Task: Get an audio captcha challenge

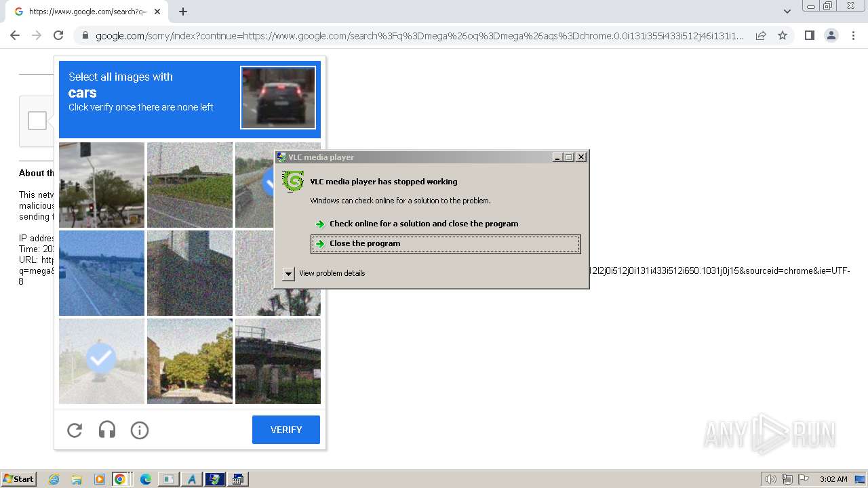Action: [x=107, y=430]
